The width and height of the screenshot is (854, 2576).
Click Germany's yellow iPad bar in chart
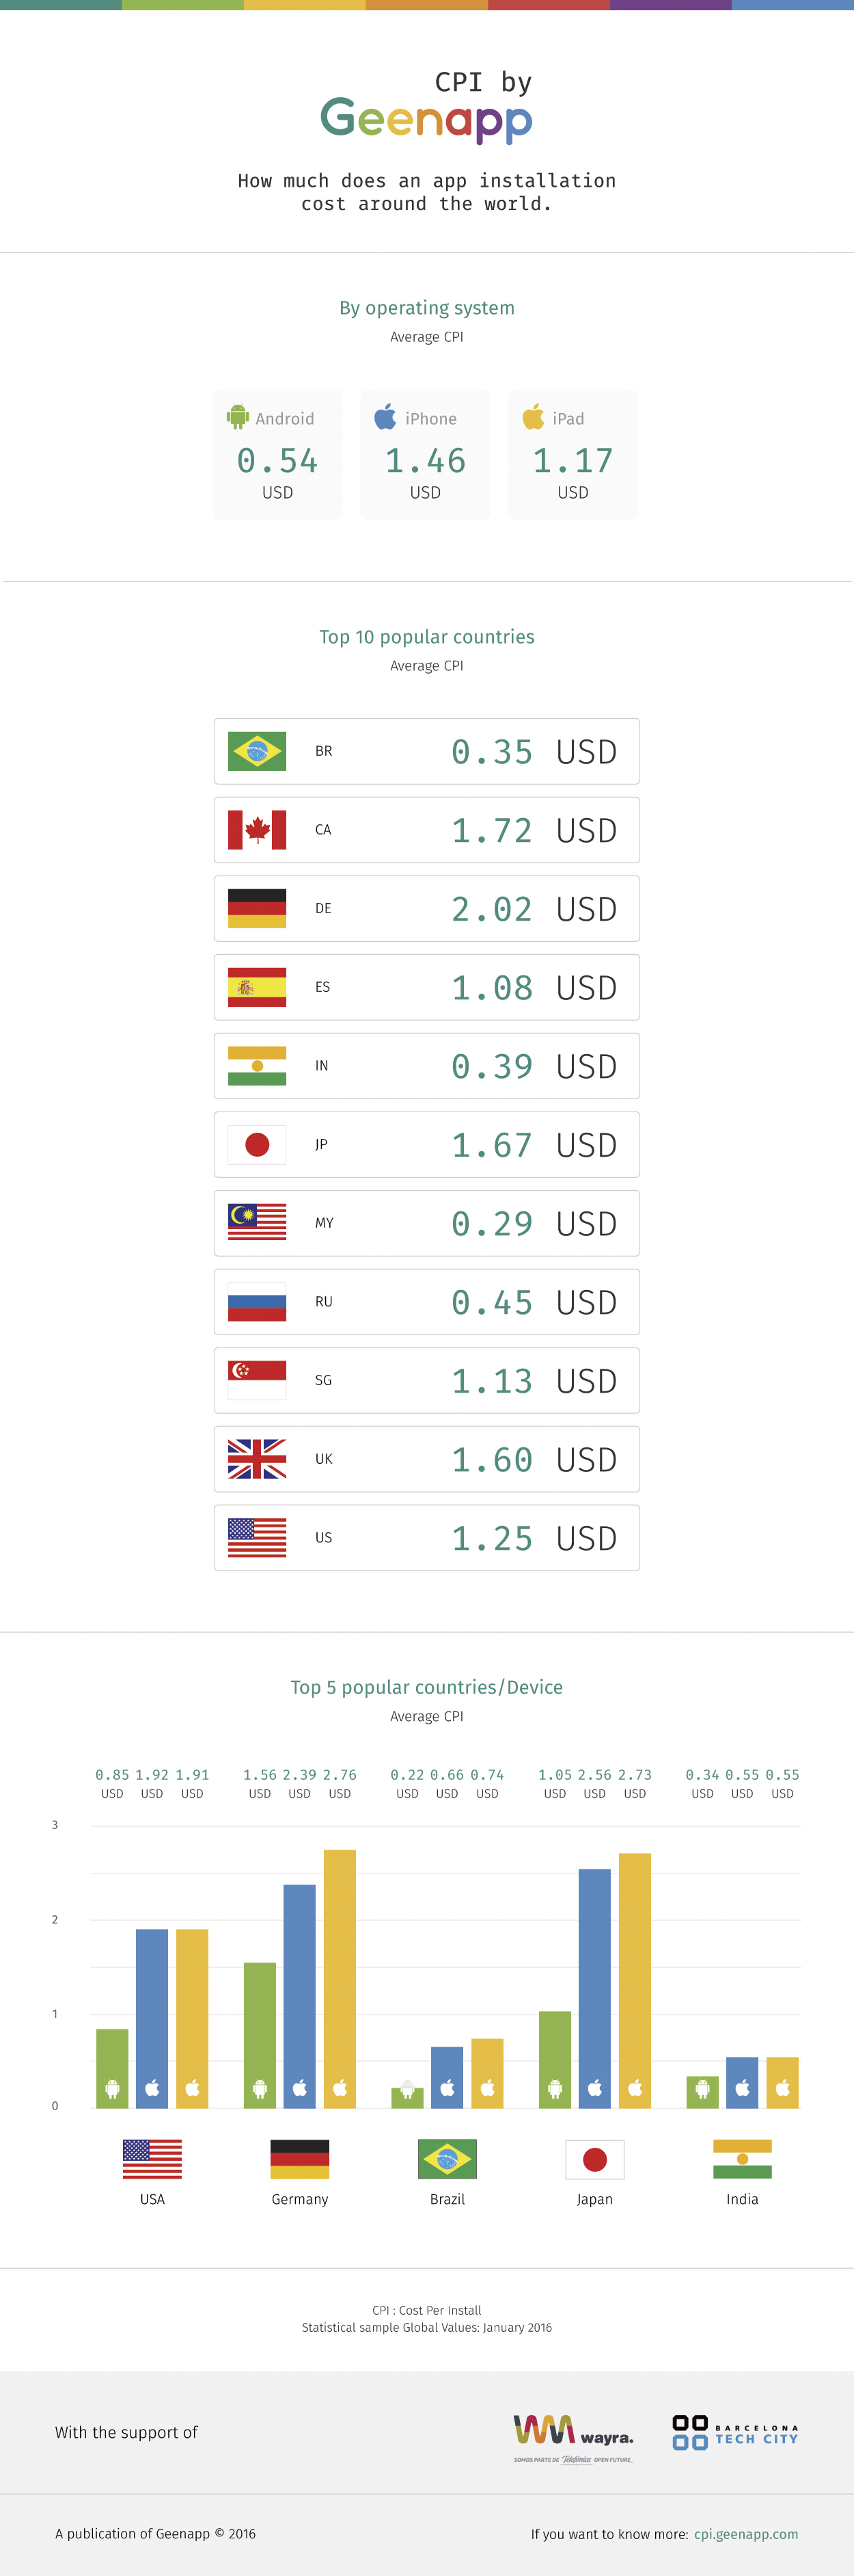(340, 1978)
